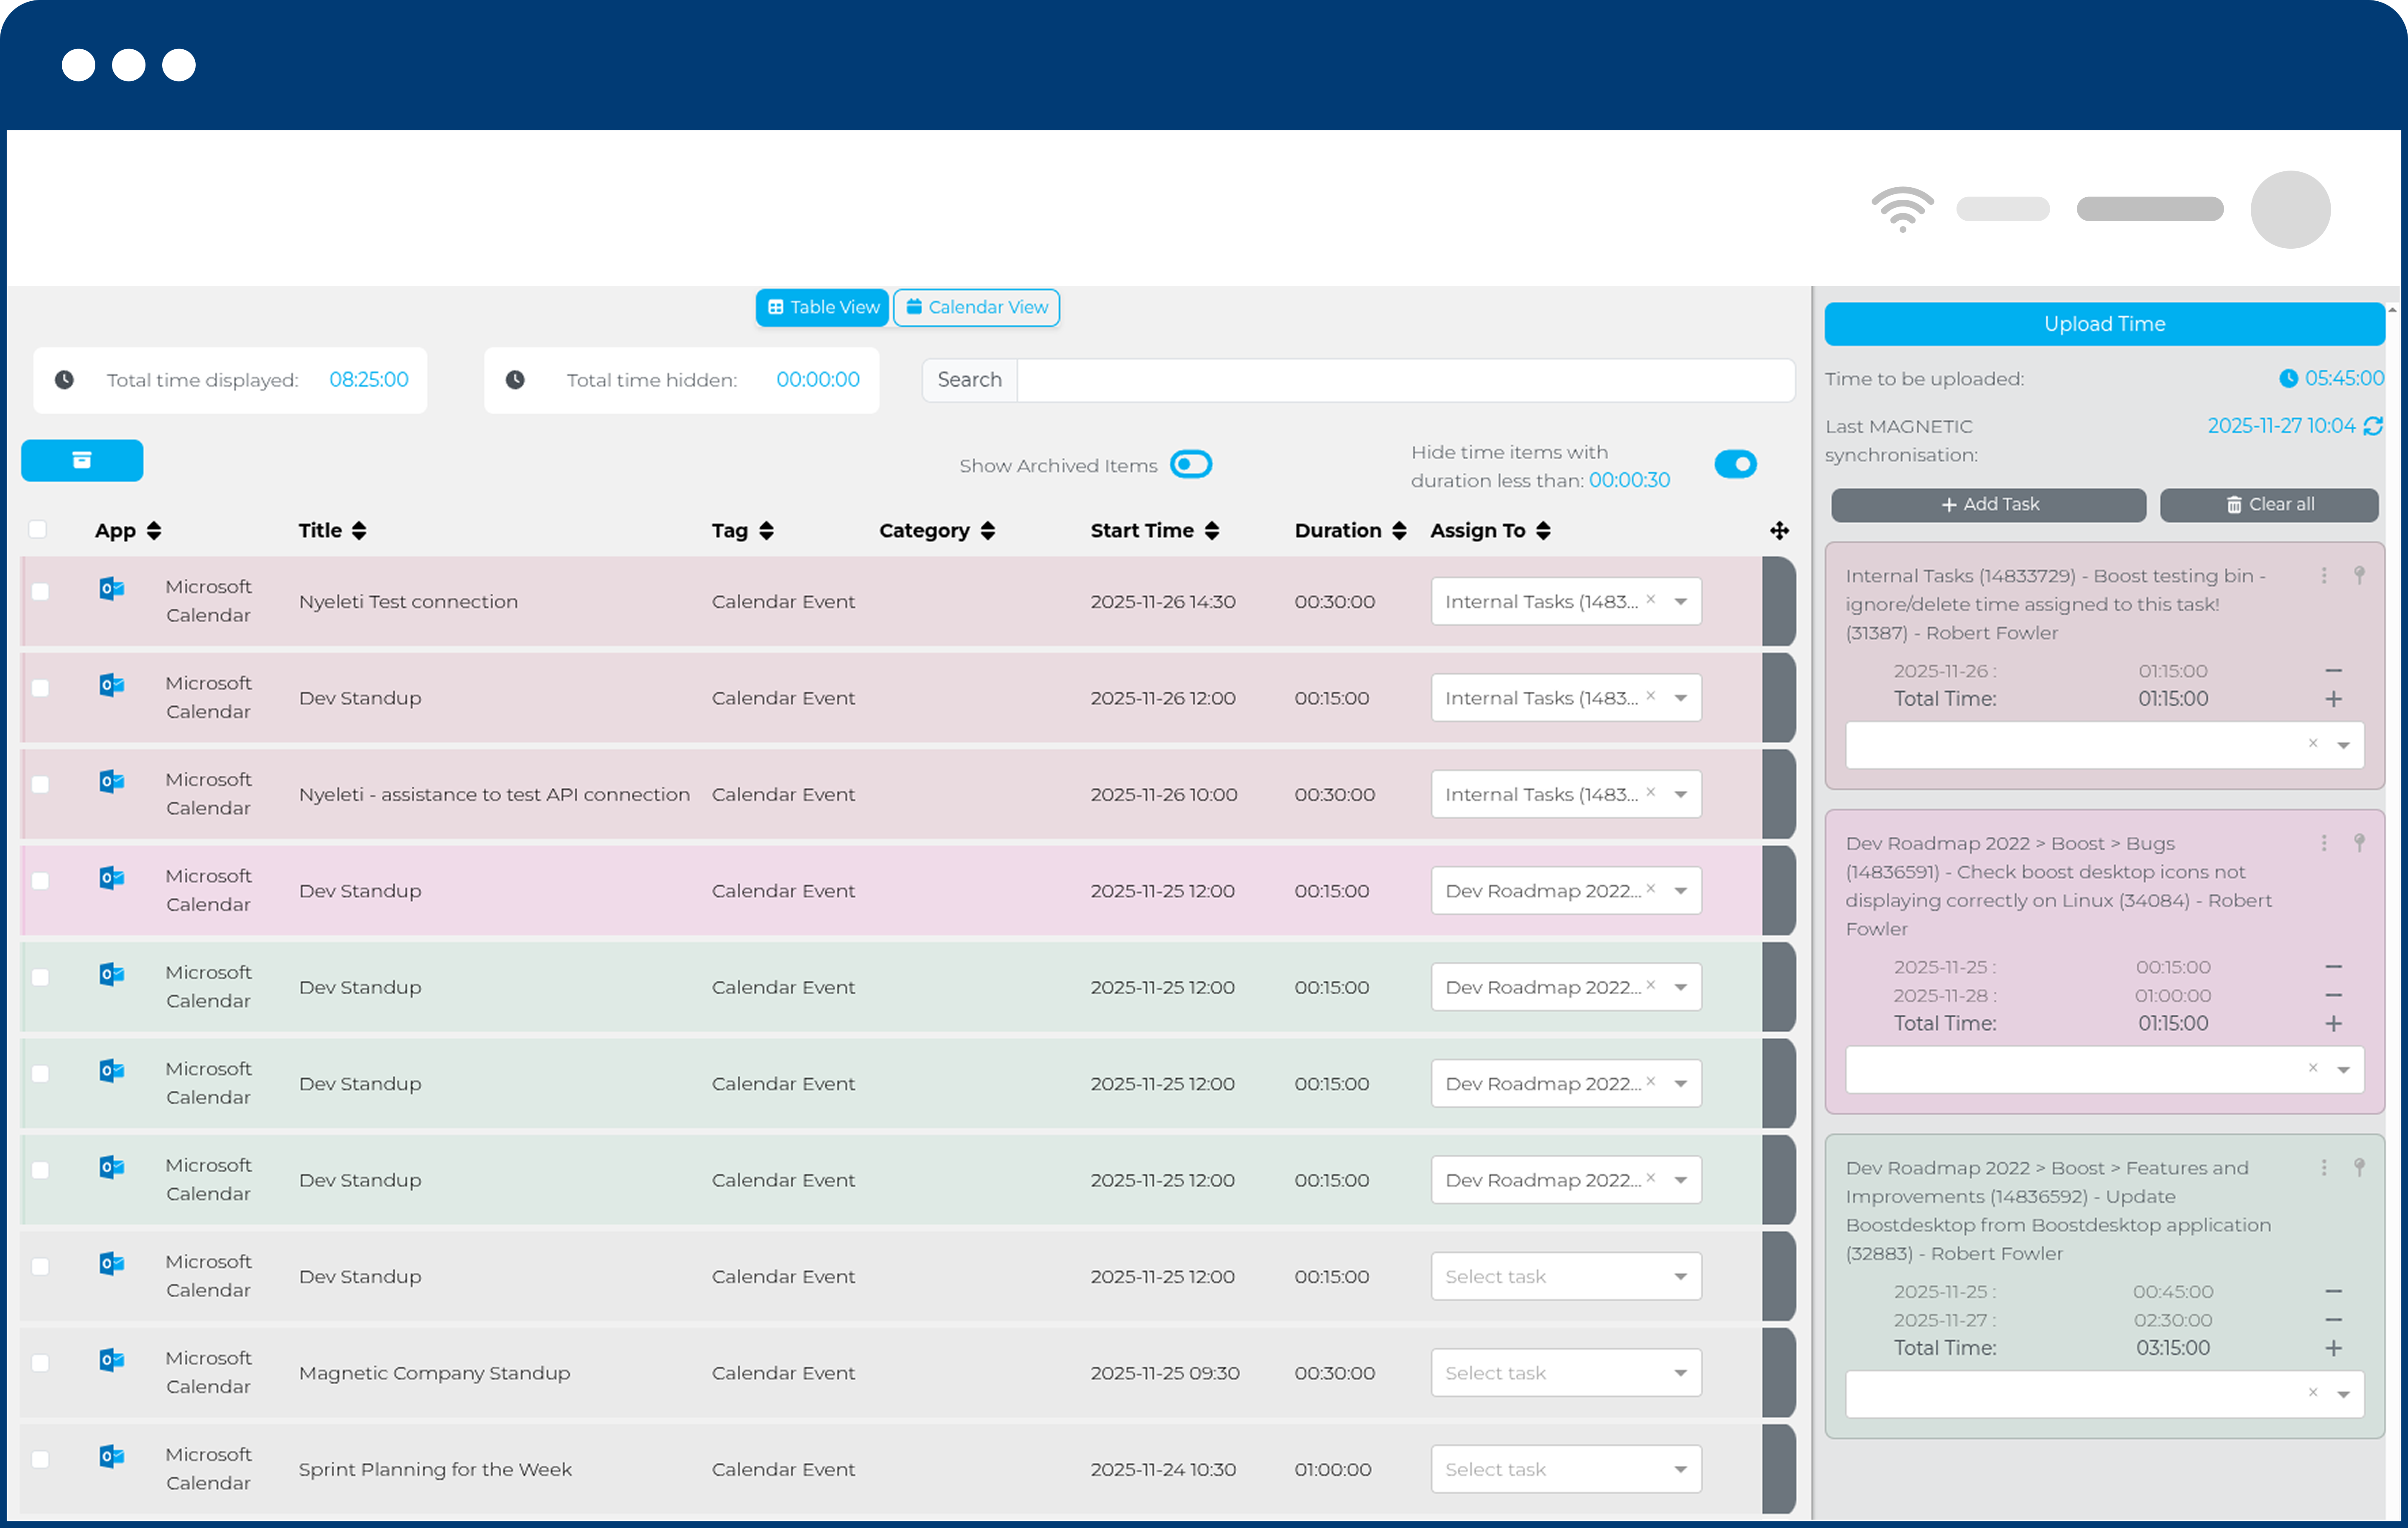The image size is (2408, 1528).
Task: Open Select task dropdown for Sprint Planning row
Action: [1565, 1469]
